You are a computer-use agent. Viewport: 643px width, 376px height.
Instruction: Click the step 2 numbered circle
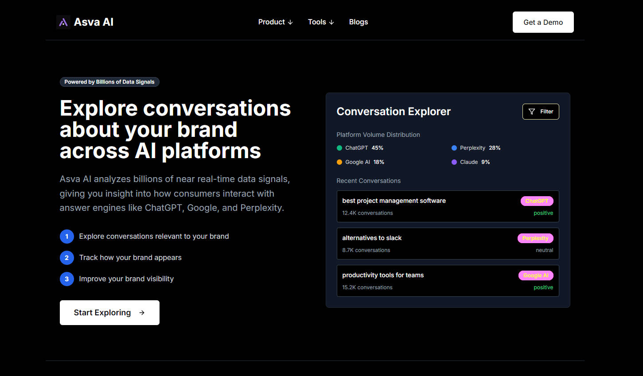(x=67, y=258)
